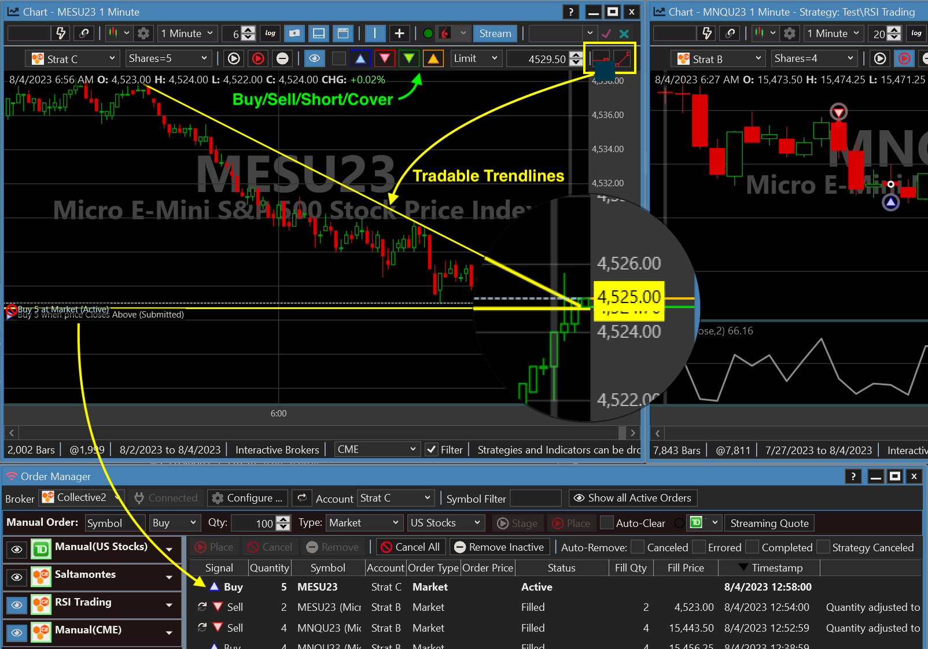Expand the CME exchange dropdown
928x649 pixels.
pyautogui.click(x=377, y=449)
